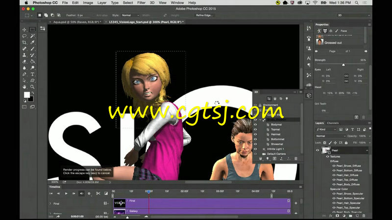Viewport: 392px width, 220px height.
Task: Select the Lasso tool
Action: 24,36
